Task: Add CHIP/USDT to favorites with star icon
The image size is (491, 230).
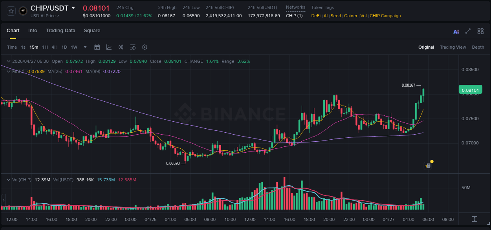Action: [11, 11]
